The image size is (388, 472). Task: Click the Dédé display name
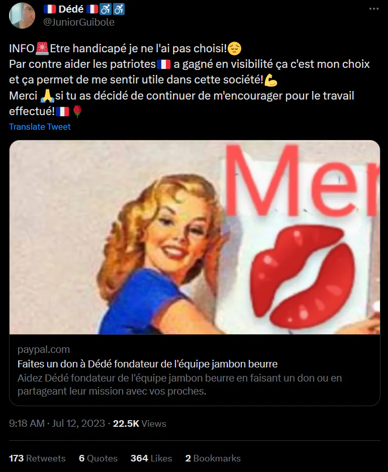point(71,9)
